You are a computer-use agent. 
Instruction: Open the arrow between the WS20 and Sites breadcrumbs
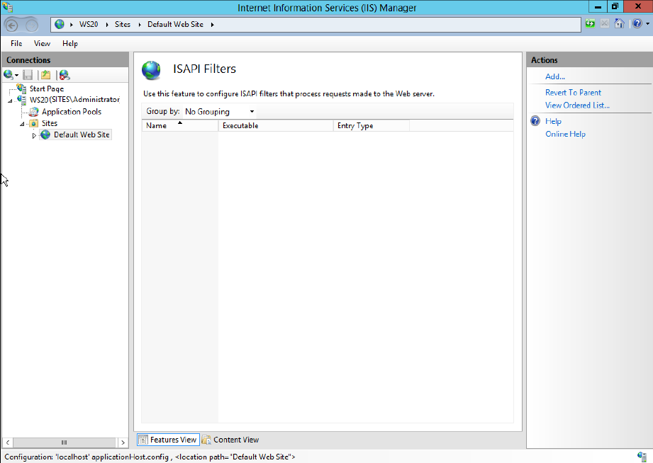[x=106, y=25]
